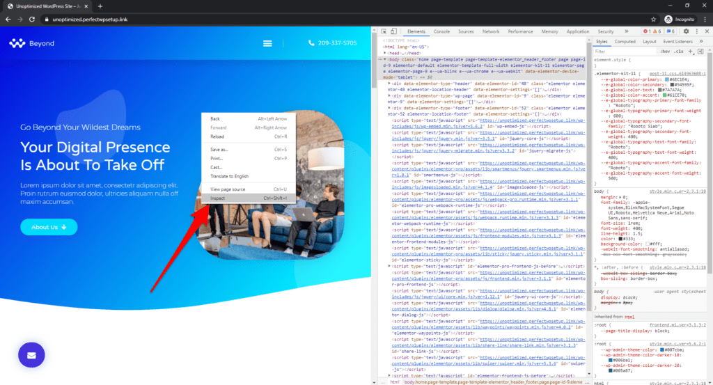
Task: Choose Reload in the context menu
Action: (249, 136)
